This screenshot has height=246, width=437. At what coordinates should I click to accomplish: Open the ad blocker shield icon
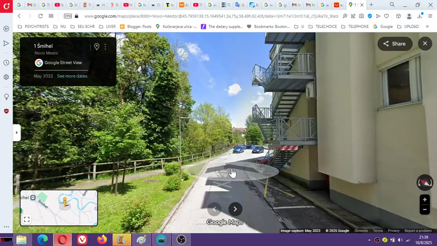click(x=370, y=16)
